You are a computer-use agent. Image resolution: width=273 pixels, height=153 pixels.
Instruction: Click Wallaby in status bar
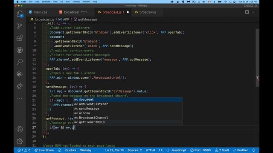tap(86, 150)
